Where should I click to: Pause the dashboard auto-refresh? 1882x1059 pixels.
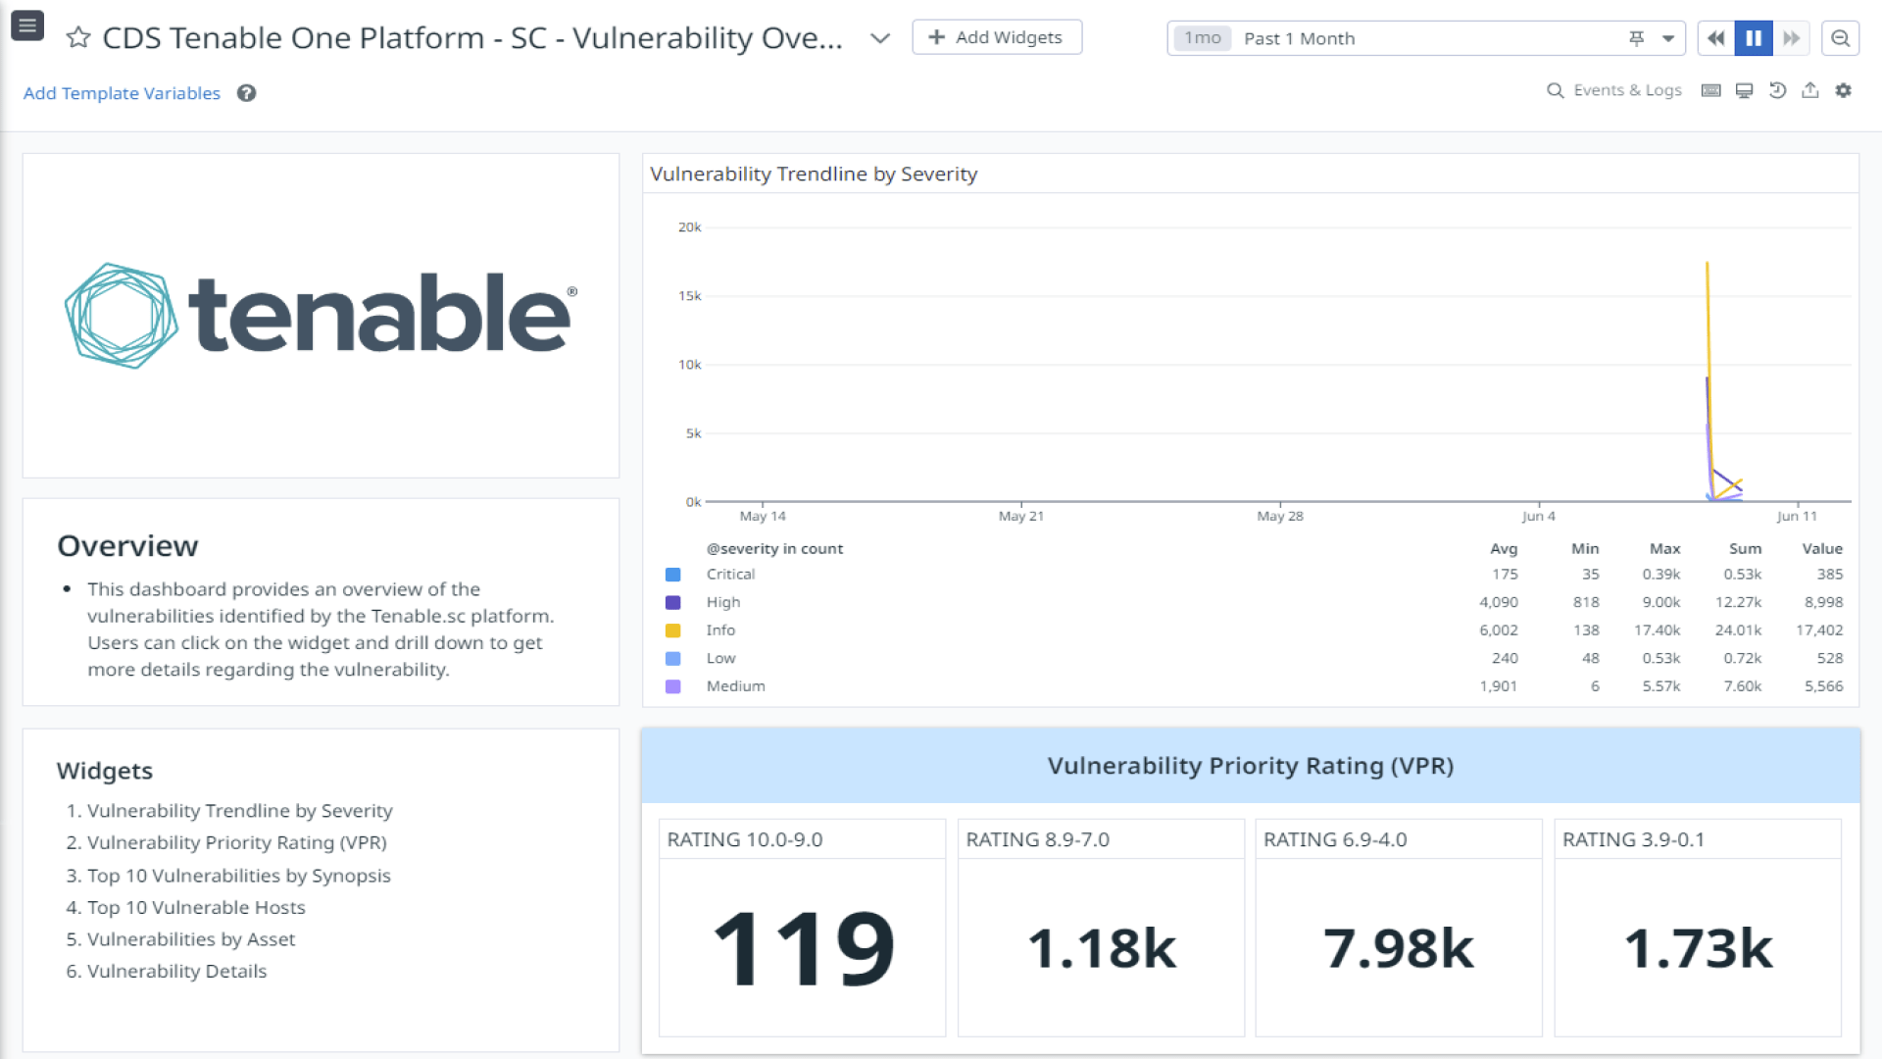coord(1754,38)
